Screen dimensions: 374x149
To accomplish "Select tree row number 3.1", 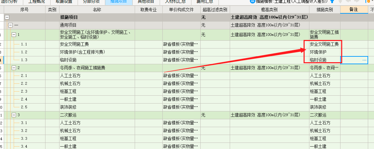I will pos(24,123).
